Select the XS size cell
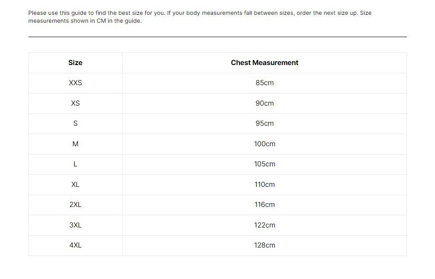Screen dimensions: 435x279 [x=75, y=103]
